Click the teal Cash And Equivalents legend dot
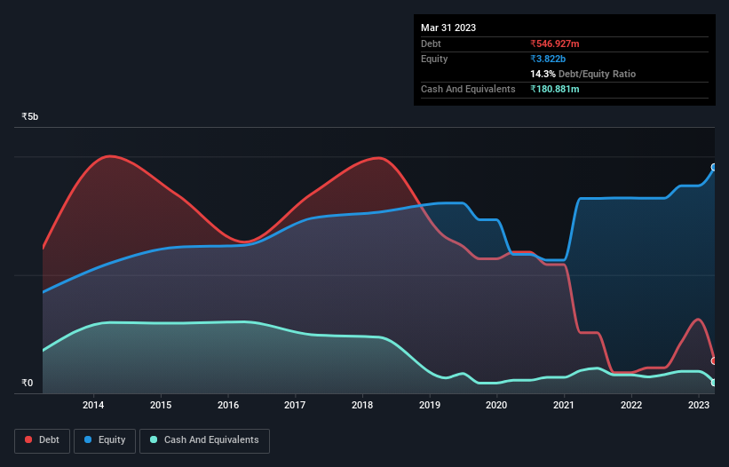729x467 pixels. (154, 439)
